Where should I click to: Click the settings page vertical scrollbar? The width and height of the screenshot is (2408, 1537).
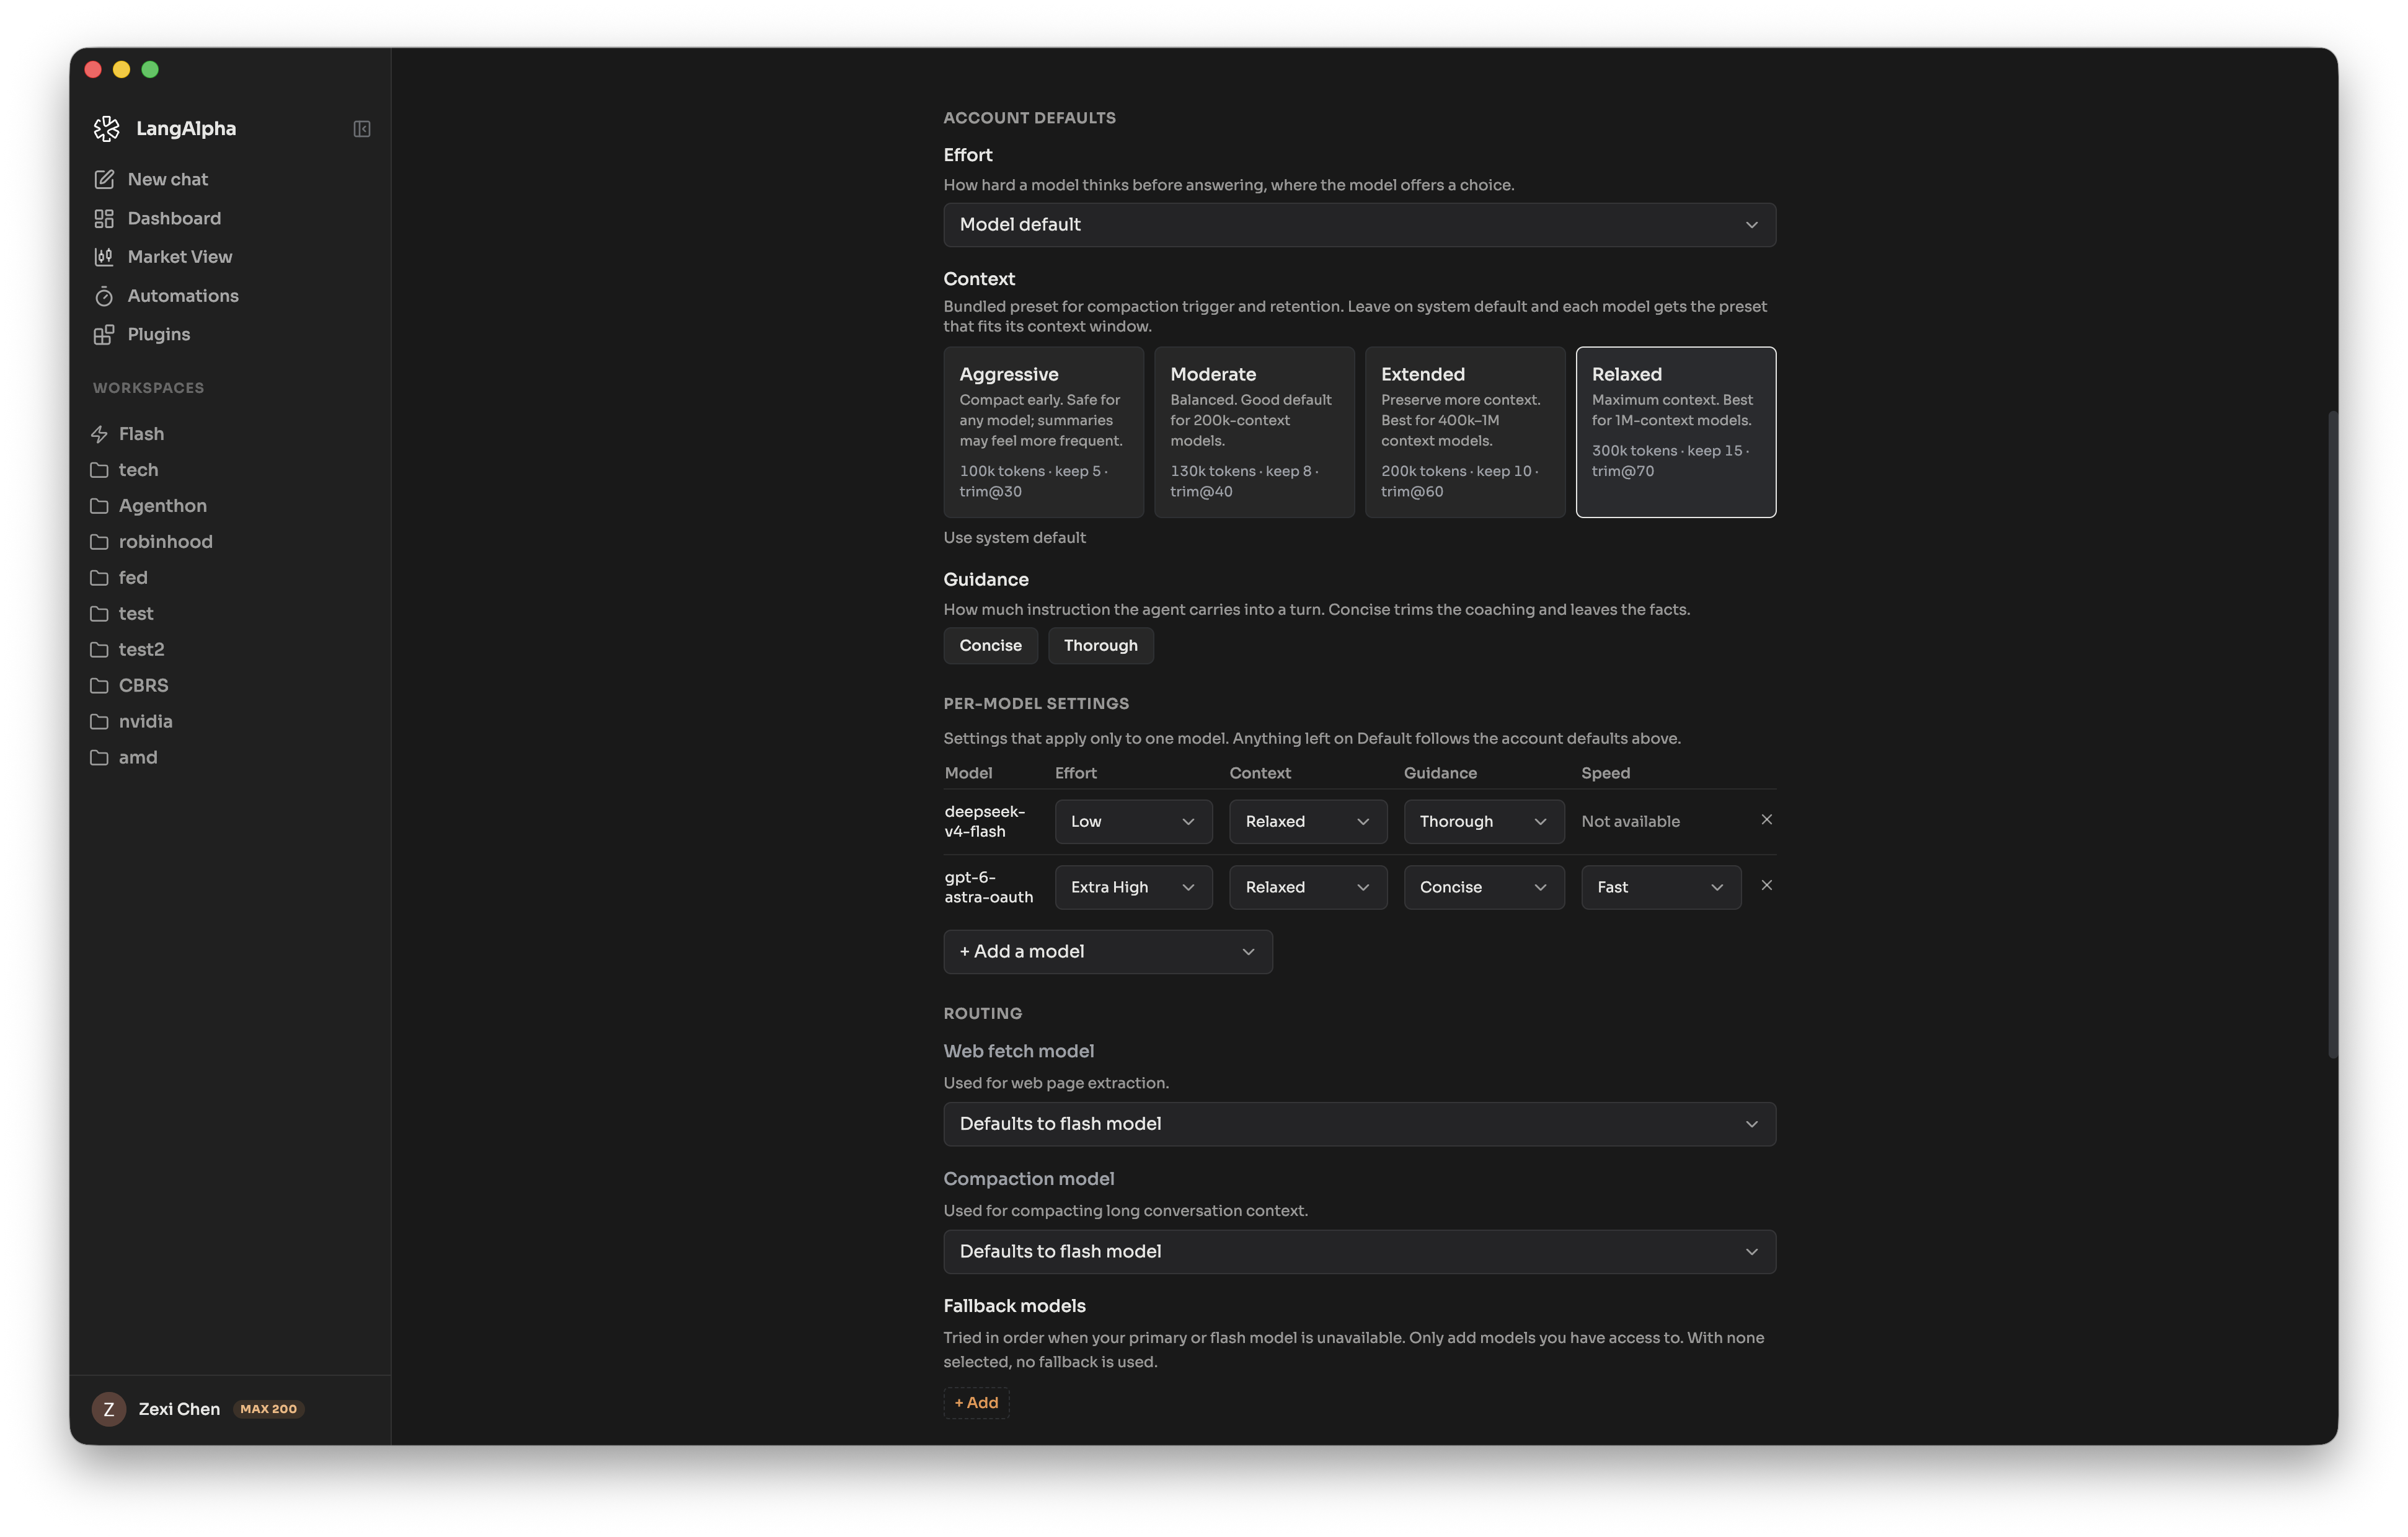(2332, 734)
